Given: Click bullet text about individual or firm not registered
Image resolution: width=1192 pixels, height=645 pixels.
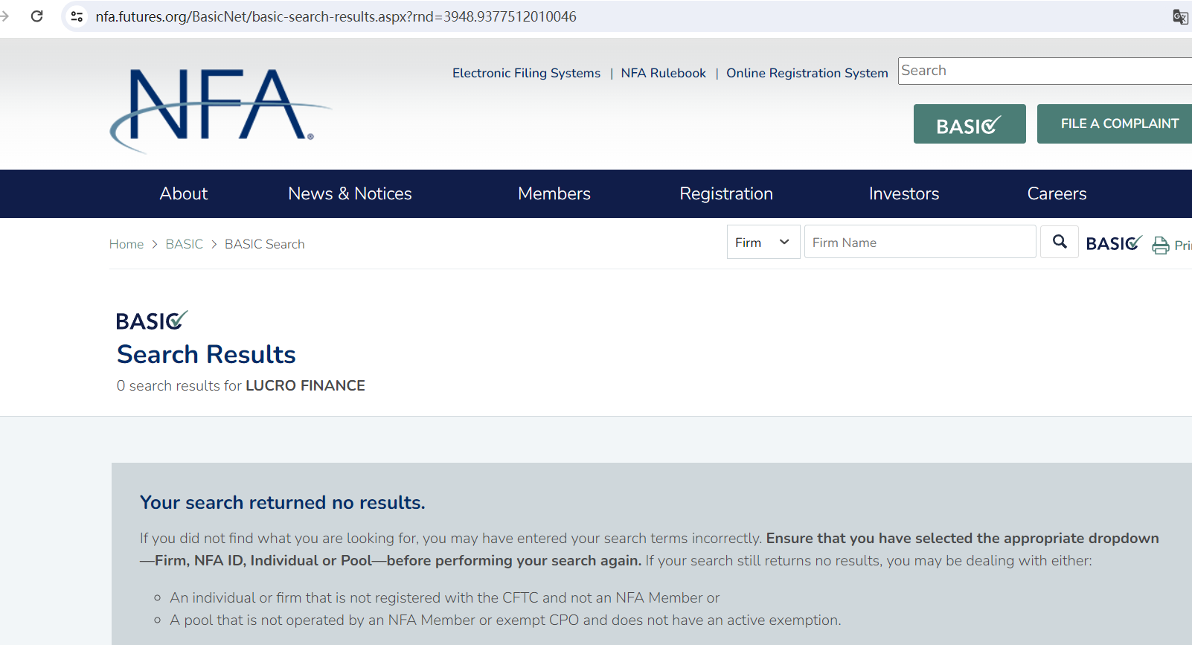Looking at the screenshot, I should [444, 597].
